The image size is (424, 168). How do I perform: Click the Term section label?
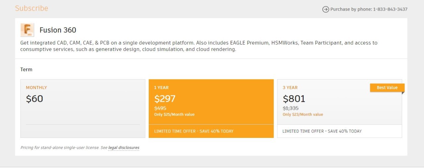click(x=26, y=69)
